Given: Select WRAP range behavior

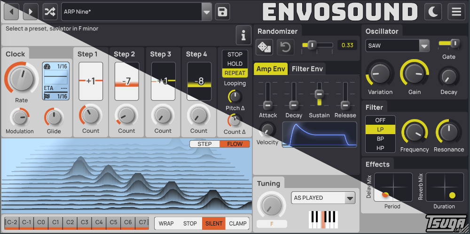Looking at the screenshot, I should click(x=166, y=224).
